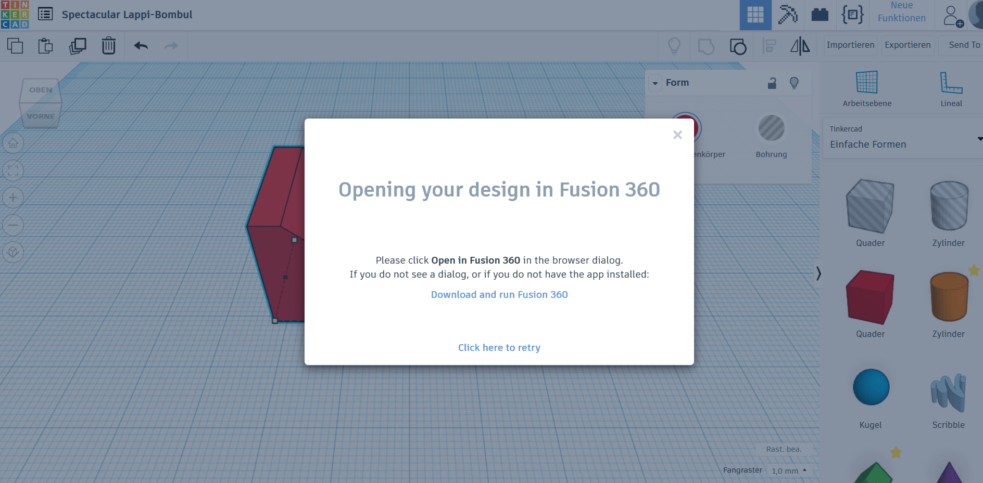The image size is (983, 483).
Task: Click the Mirror icon in the toolbar
Action: (x=800, y=46)
